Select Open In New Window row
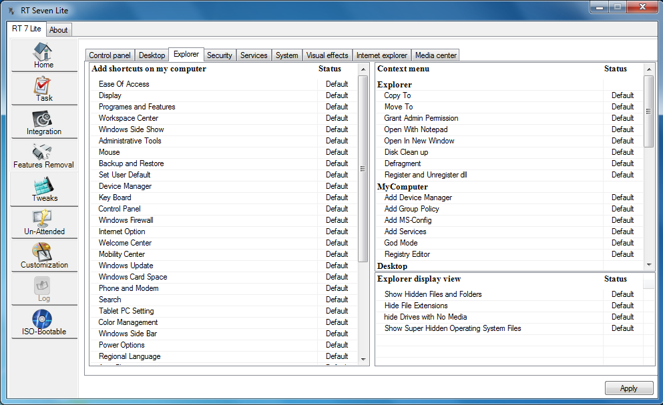The image size is (663, 405). [x=509, y=141]
